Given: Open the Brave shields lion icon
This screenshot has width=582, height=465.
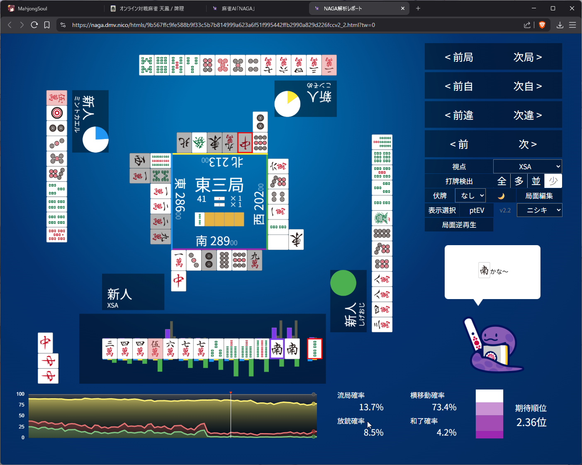Looking at the screenshot, I should [x=542, y=25].
